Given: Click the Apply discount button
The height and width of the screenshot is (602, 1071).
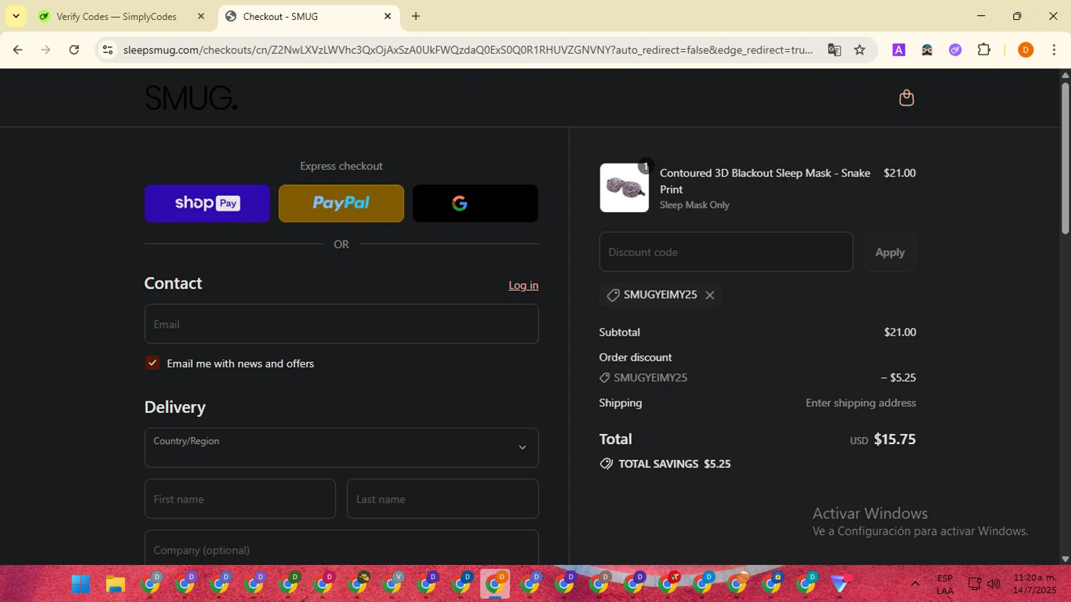Looking at the screenshot, I should [890, 252].
